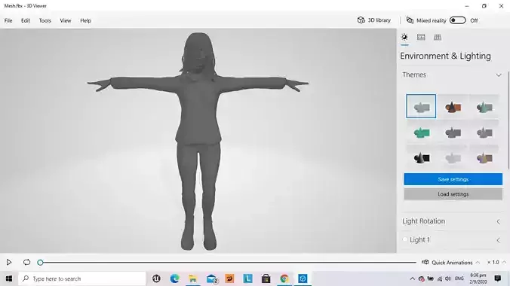Click the Save settings button
Image resolution: width=510 pixels, height=286 pixels.
[x=453, y=179]
